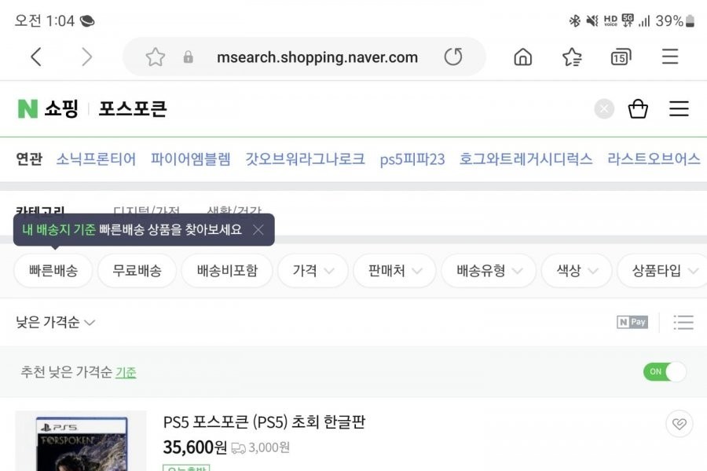The height and width of the screenshot is (471, 707).
Task: Reload the page with the refresh icon
Action: click(453, 57)
